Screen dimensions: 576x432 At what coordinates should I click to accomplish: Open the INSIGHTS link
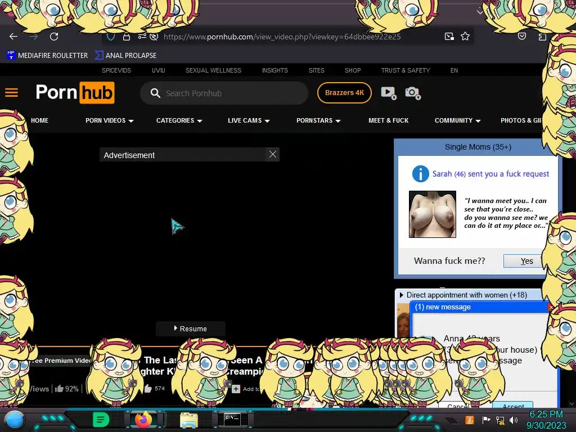[x=274, y=70]
